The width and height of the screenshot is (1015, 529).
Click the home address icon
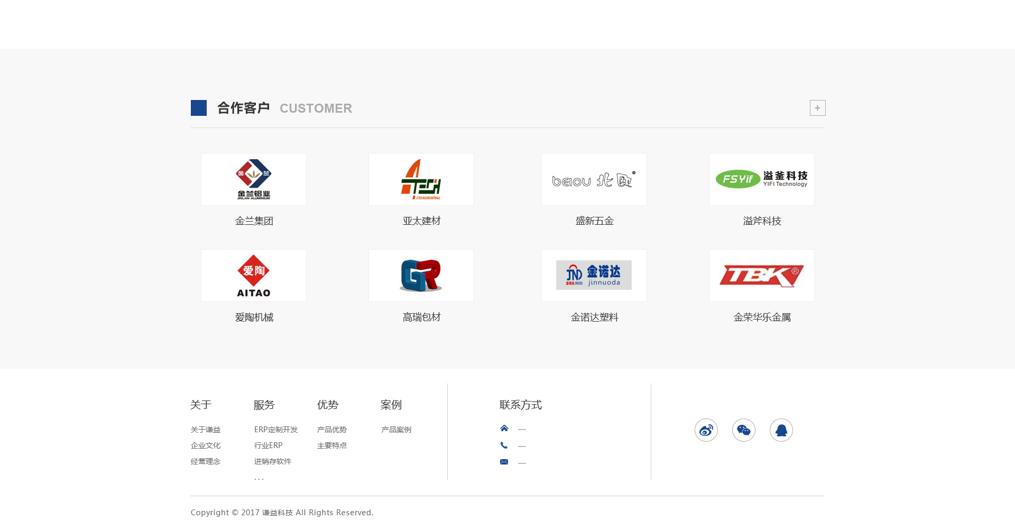504,428
